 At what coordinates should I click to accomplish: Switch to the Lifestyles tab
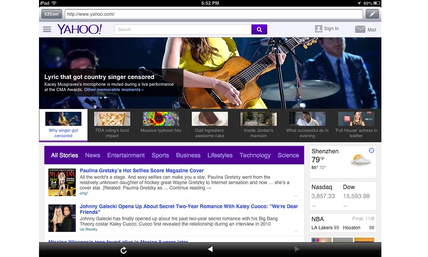(220, 156)
